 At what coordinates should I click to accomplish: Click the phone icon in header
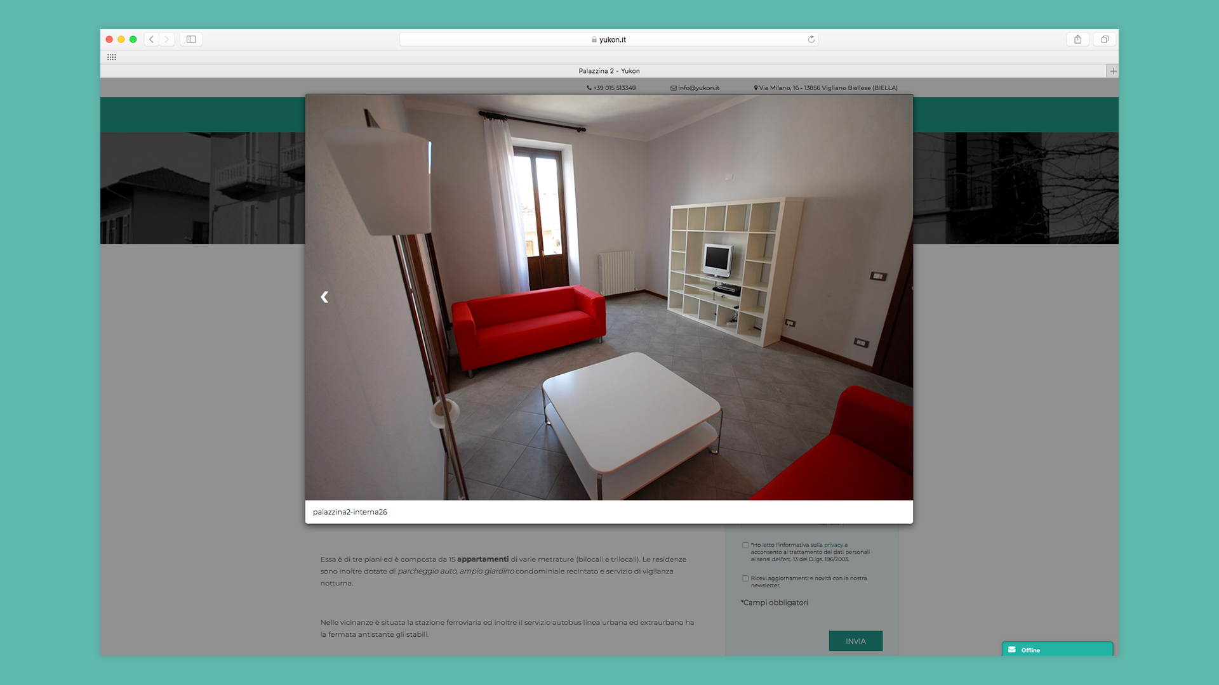(589, 88)
